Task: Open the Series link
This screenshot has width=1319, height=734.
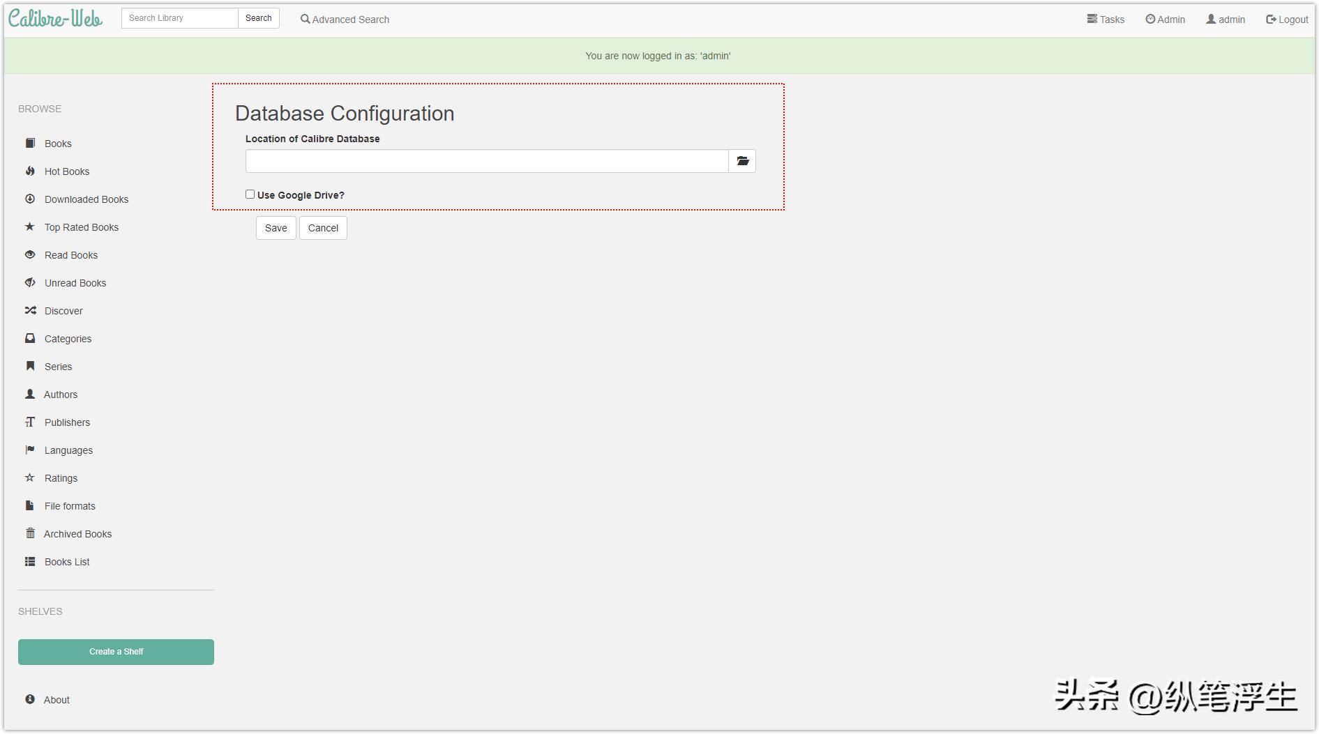Action: tap(58, 367)
